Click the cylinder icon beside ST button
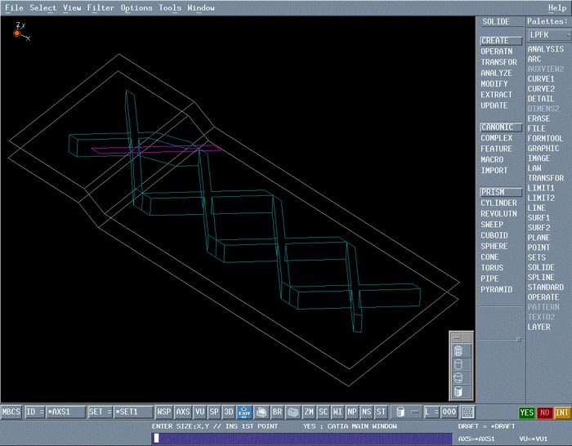The height and width of the screenshot is (446, 572). (400, 412)
